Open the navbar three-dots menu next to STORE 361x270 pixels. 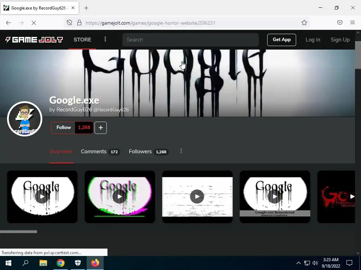pos(105,39)
